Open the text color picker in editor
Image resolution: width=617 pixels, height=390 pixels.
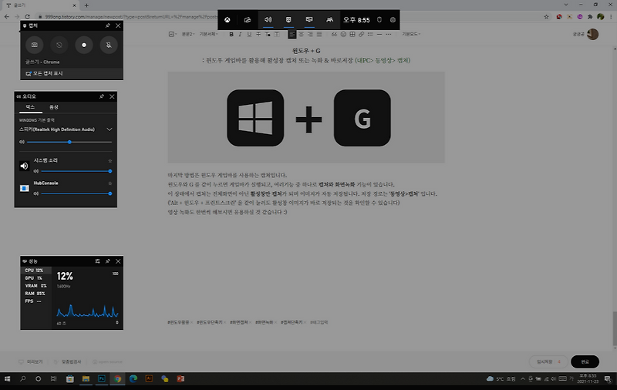click(268, 34)
